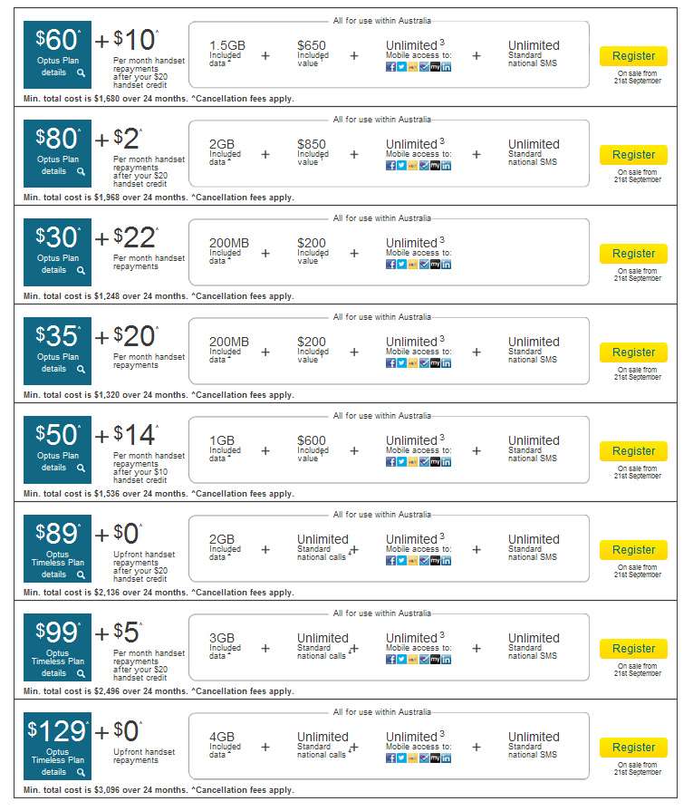
Task: Register for the $80 Optus plan
Action: [633, 155]
